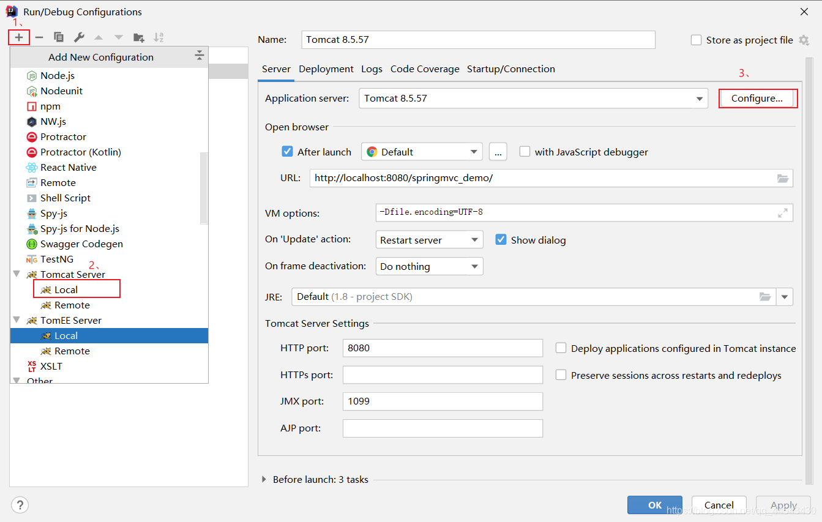Browse folder icon in JRE field
Image resolution: width=822 pixels, height=522 pixels.
pyautogui.click(x=765, y=297)
